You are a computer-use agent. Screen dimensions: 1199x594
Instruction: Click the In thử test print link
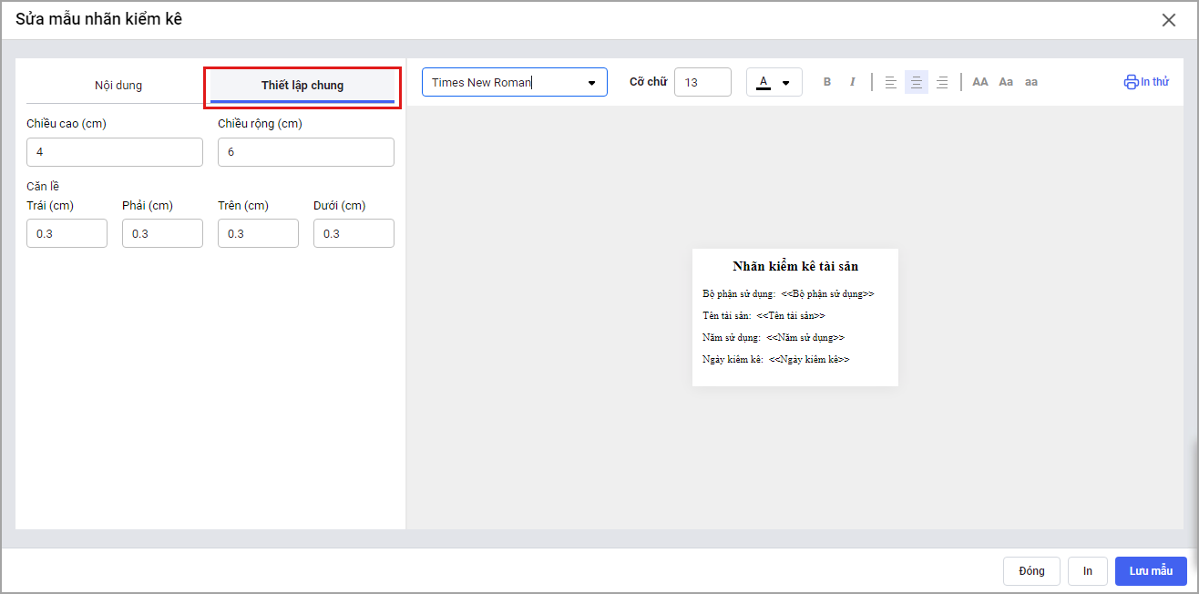(x=1146, y=82)
